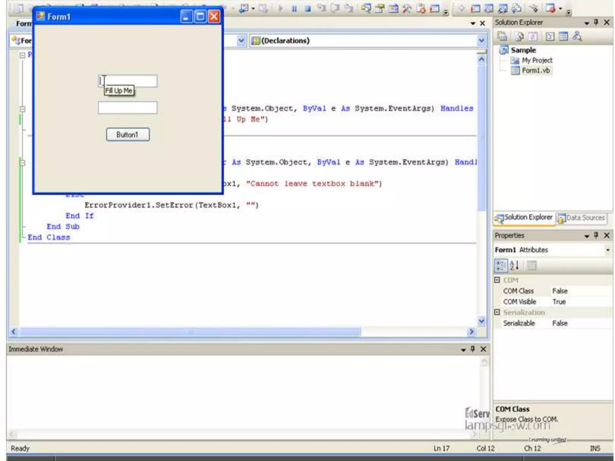Click Button1 on the running Form1
The width and height of the screenshot is (615, 461).
click(x=128, y=134)
